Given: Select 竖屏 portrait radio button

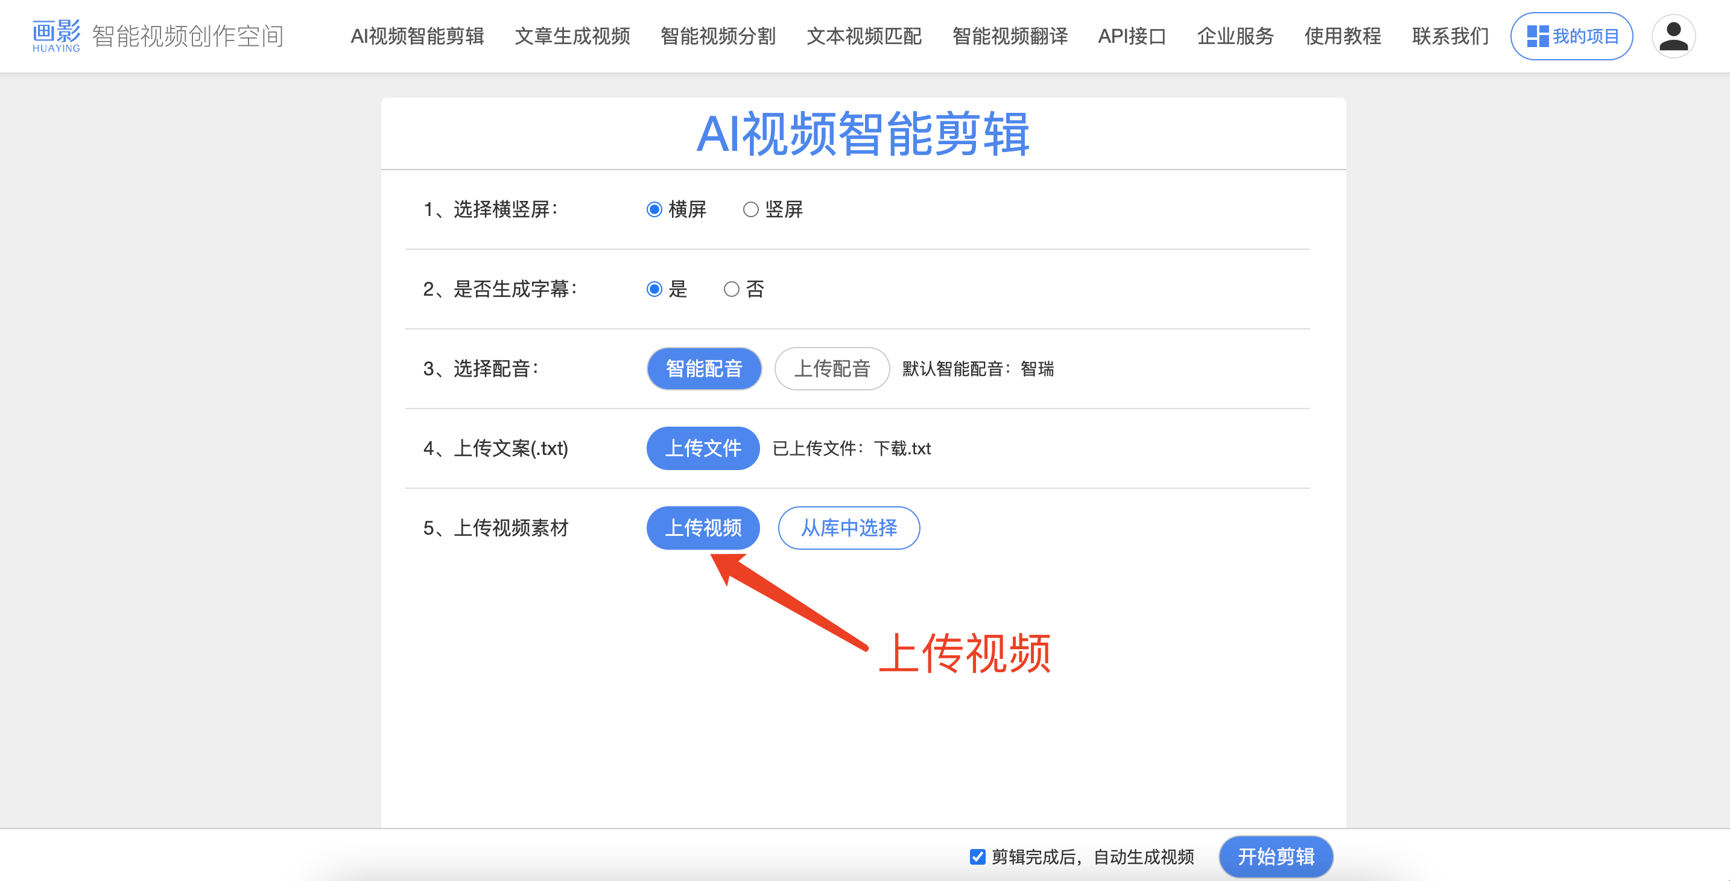Looking at the screenshot, I should 750,209.
